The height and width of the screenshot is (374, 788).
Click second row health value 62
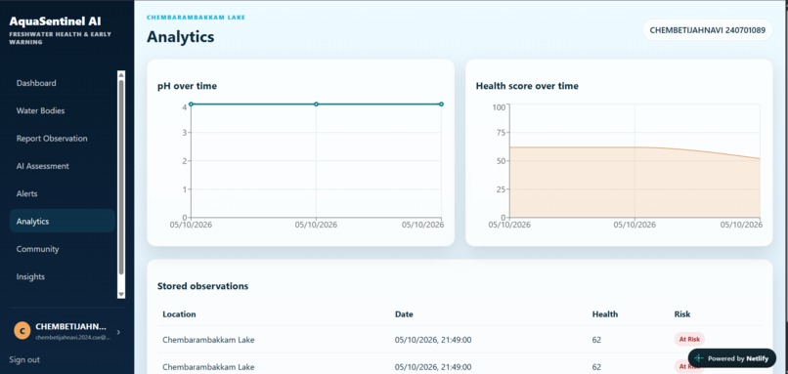tap(596, 367)
